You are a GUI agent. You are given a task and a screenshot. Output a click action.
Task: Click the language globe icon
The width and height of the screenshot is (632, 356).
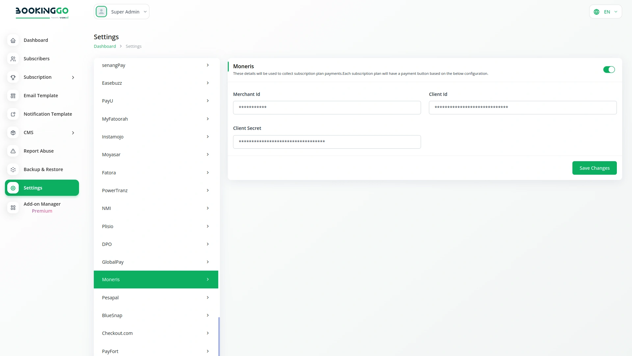(597, 12)
